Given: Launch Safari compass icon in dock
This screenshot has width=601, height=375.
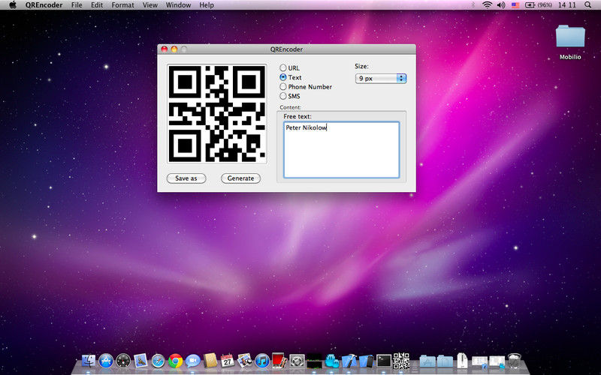Looking at the screenshot, I should (158, 361).
